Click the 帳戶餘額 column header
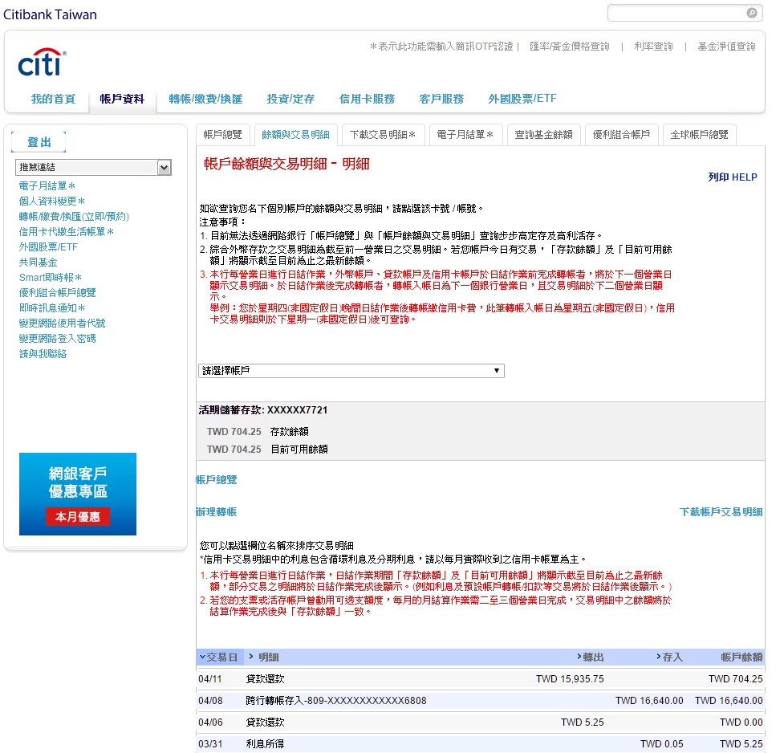Viewport: 780px width, 753px height. tap(741, 657)
